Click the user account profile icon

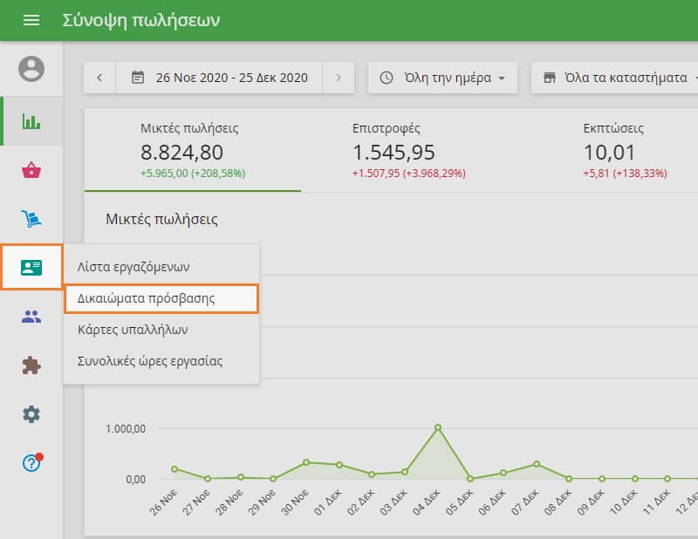[x=31, y=69]
